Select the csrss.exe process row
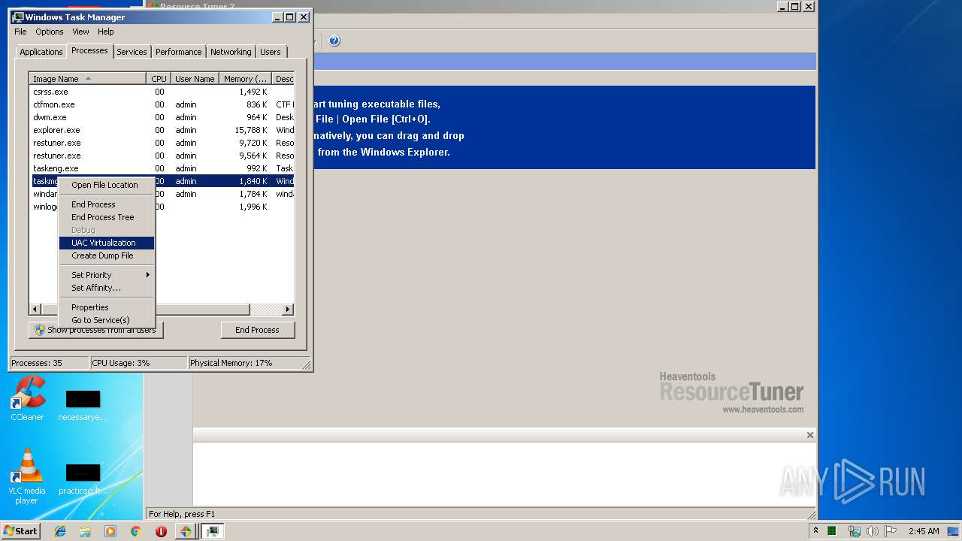Viewport: 962px width, 541px height. point(162,92)
